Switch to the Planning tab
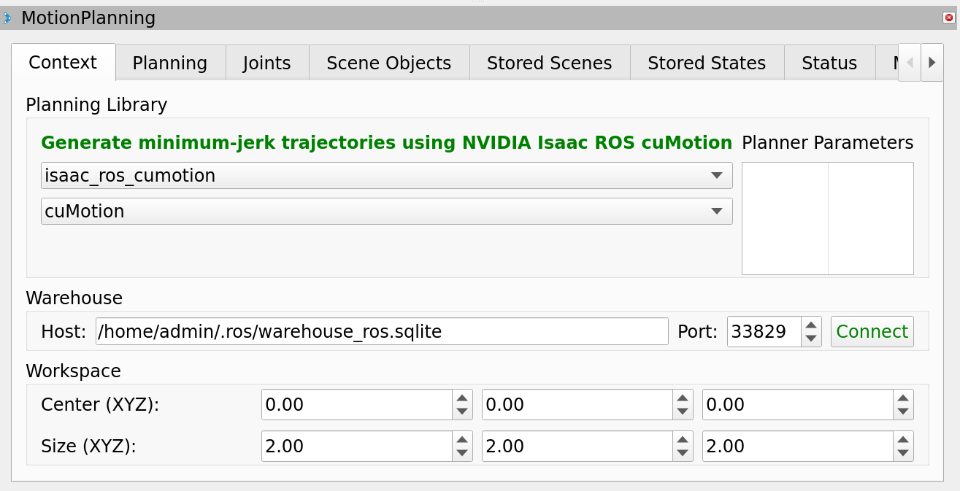This screenshot has width=960, height=491. [169, 63]
